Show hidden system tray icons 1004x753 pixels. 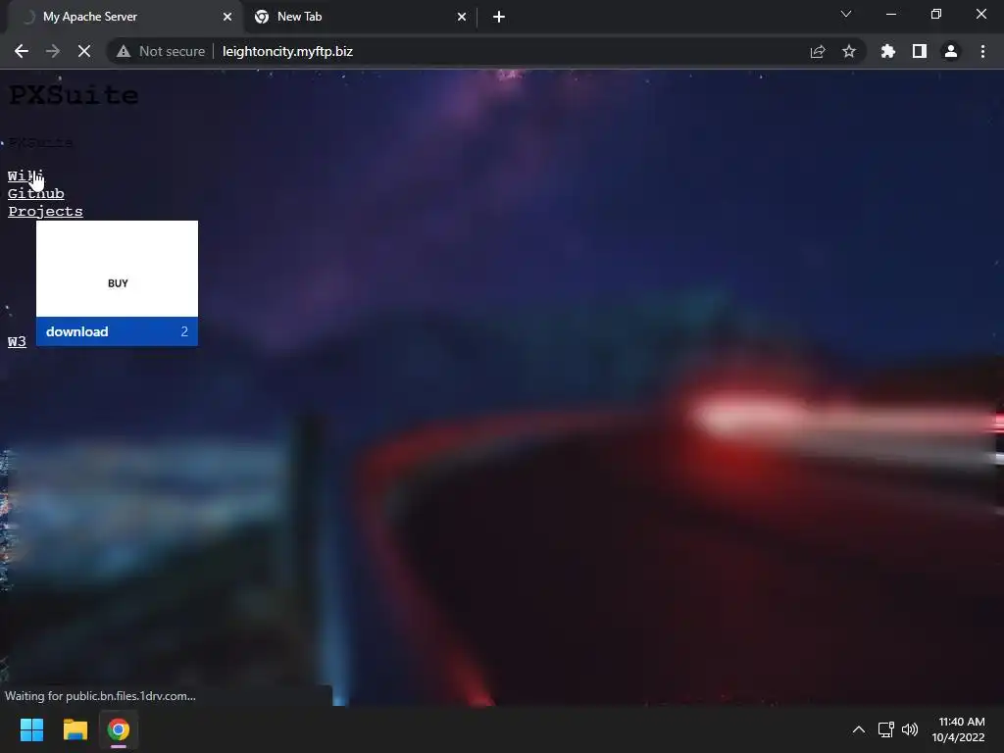859,729
